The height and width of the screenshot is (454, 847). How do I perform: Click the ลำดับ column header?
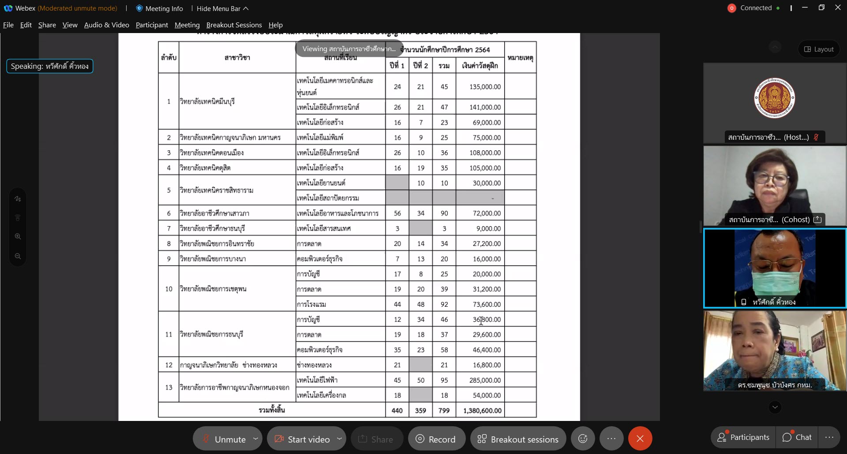[169, 57]
